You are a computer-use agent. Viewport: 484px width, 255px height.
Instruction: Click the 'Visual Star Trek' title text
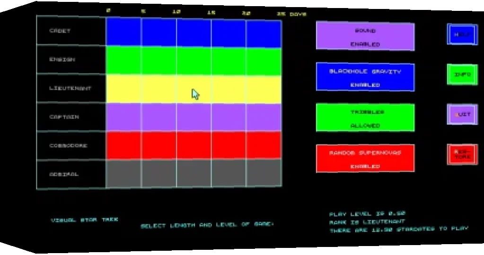click(85, 220)
